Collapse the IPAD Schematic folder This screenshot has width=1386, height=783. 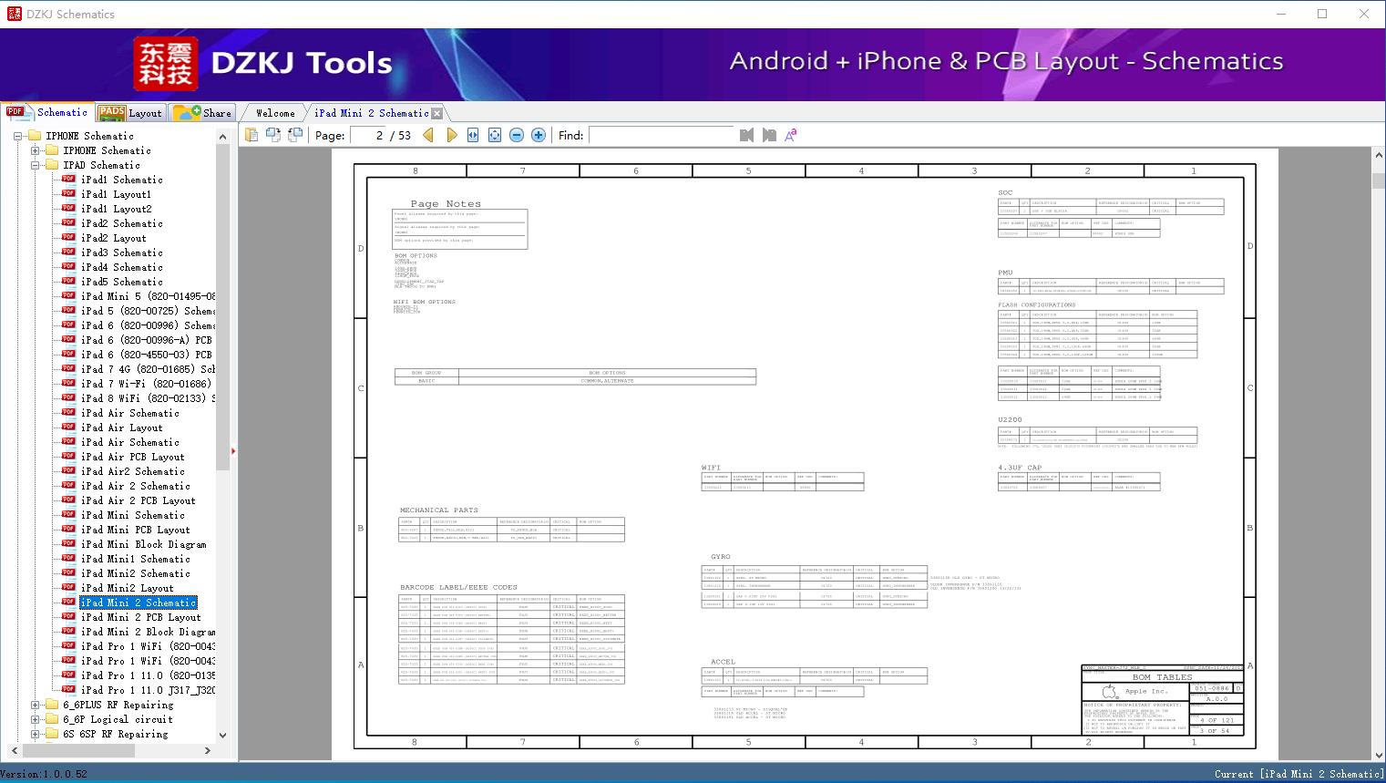(x=35, y=165)
